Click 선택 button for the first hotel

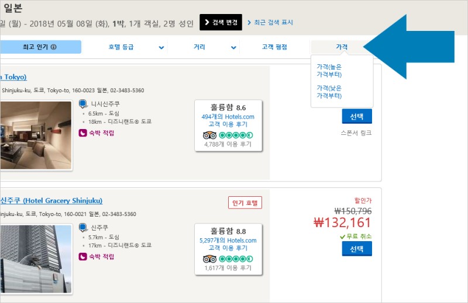pyautogui.click(x=357, y=116)
